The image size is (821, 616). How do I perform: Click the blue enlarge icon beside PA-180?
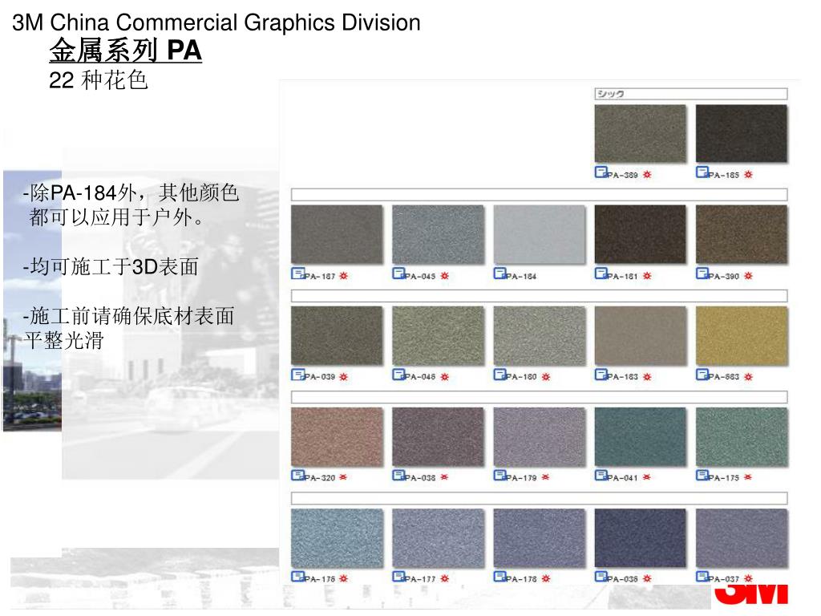point(499,374)
